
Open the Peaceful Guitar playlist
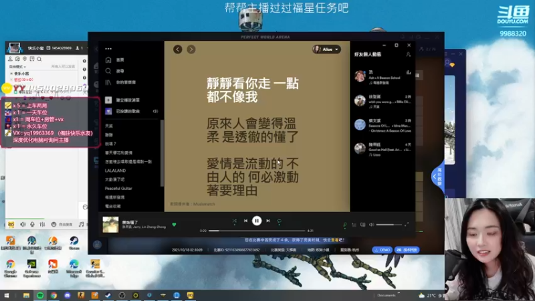pyautogui.click(x=118, y=188)
